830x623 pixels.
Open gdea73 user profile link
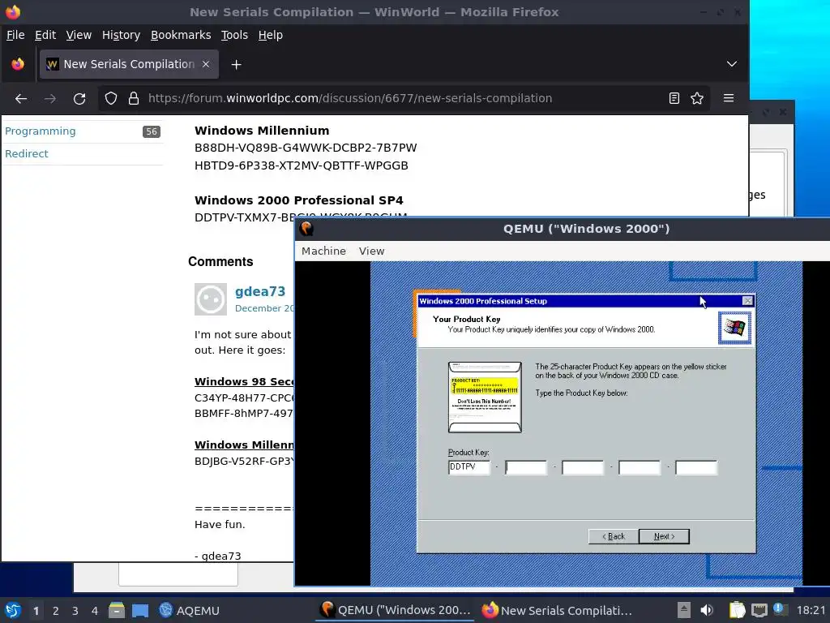260,291
